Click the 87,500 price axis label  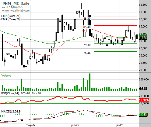pyautogui.click(x=143, y=19)
